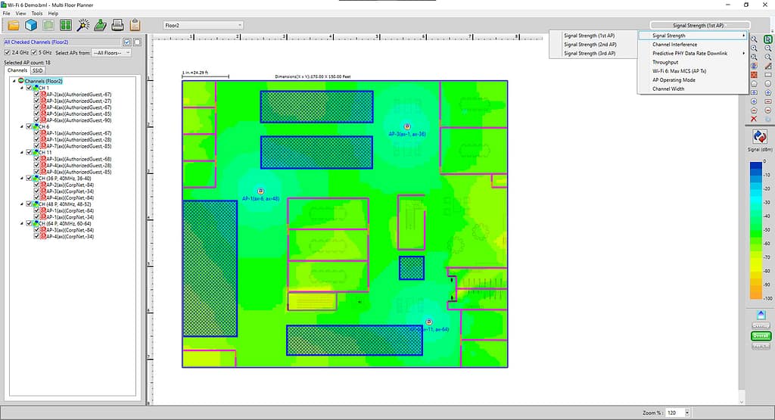Click the blue-red swap arrows icon
The height and width of the screenshot is (420, 775).
click(761, 137)
